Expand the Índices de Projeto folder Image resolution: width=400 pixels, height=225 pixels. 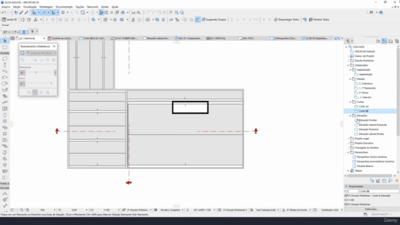tap(349, 56)
